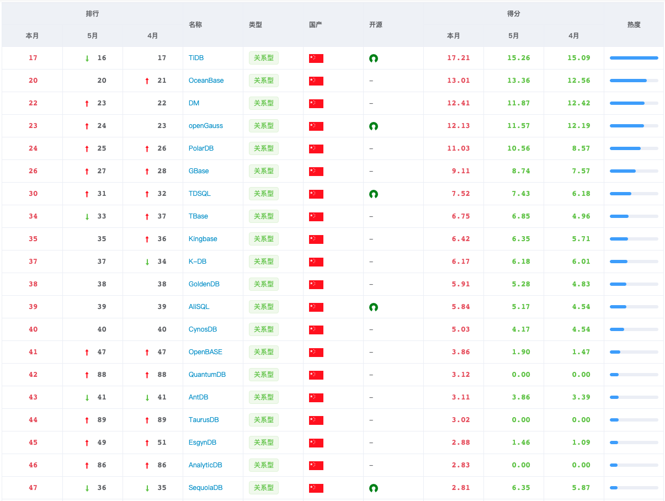Click the green down arrow beside K-DB's April rank 34

click(147, 262)
